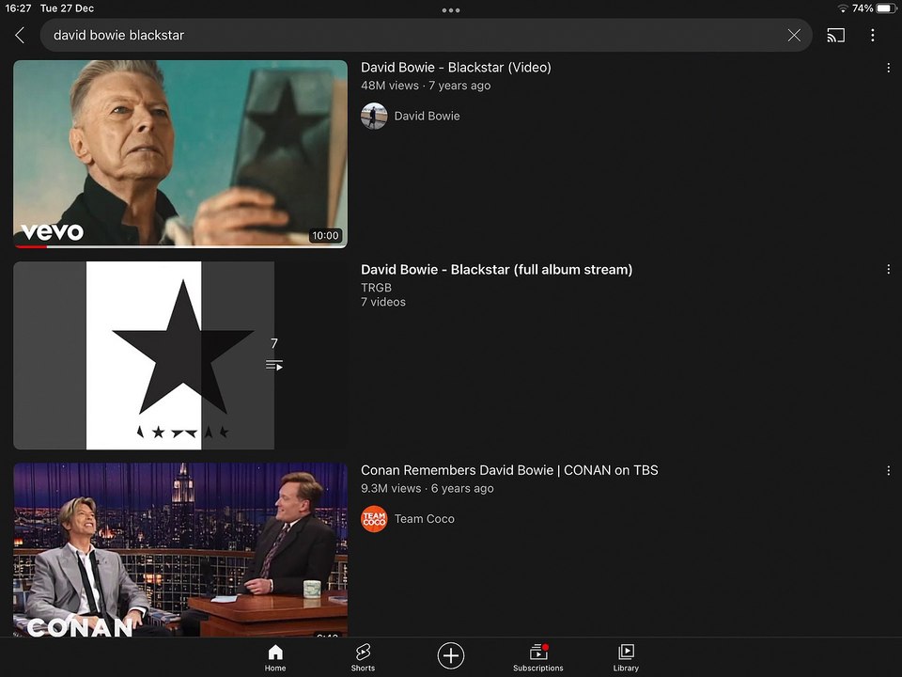
Task: Tap the red watch progress bar on Blackstar
Action: click(x=30, y=246)
